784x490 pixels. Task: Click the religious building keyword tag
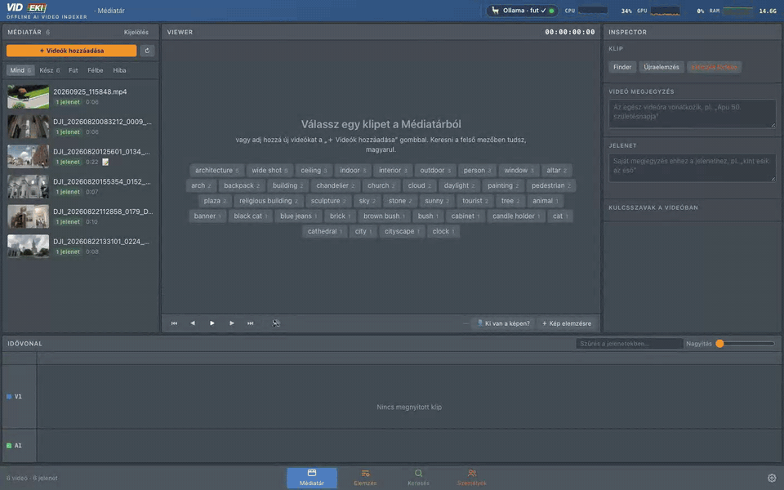coord(269,201)
